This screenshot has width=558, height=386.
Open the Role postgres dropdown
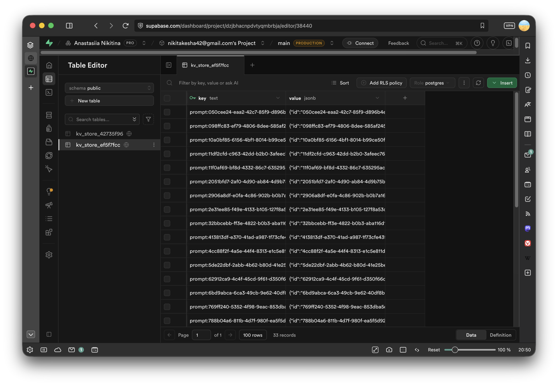click(432, 83)
